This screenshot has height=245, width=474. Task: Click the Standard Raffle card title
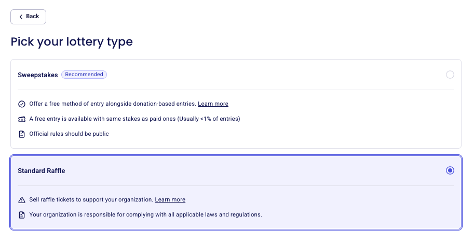point(42,171)
